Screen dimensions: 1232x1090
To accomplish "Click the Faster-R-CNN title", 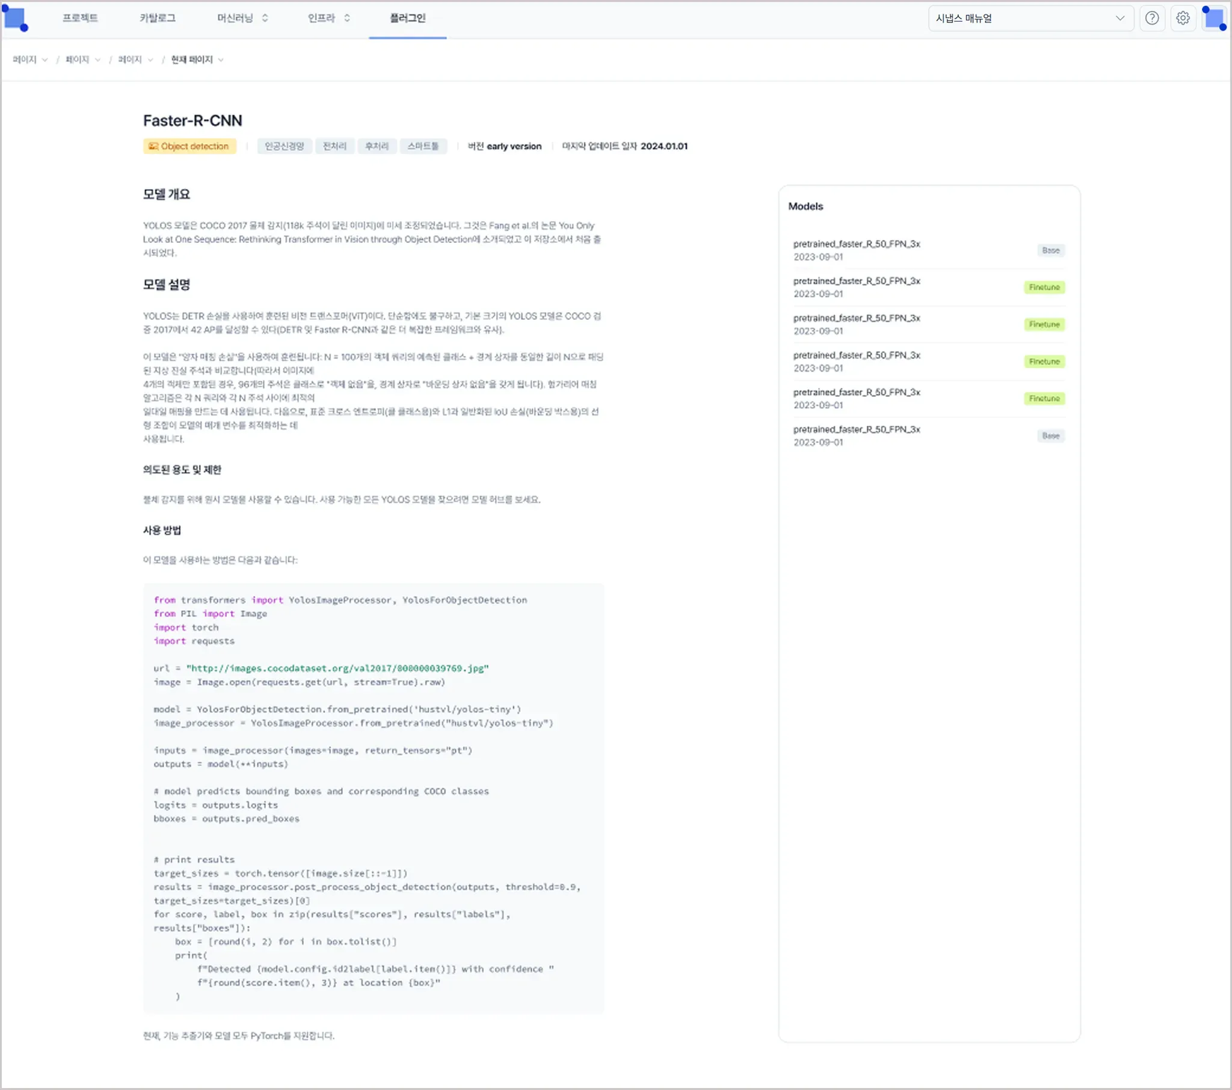I will point(192,120).
